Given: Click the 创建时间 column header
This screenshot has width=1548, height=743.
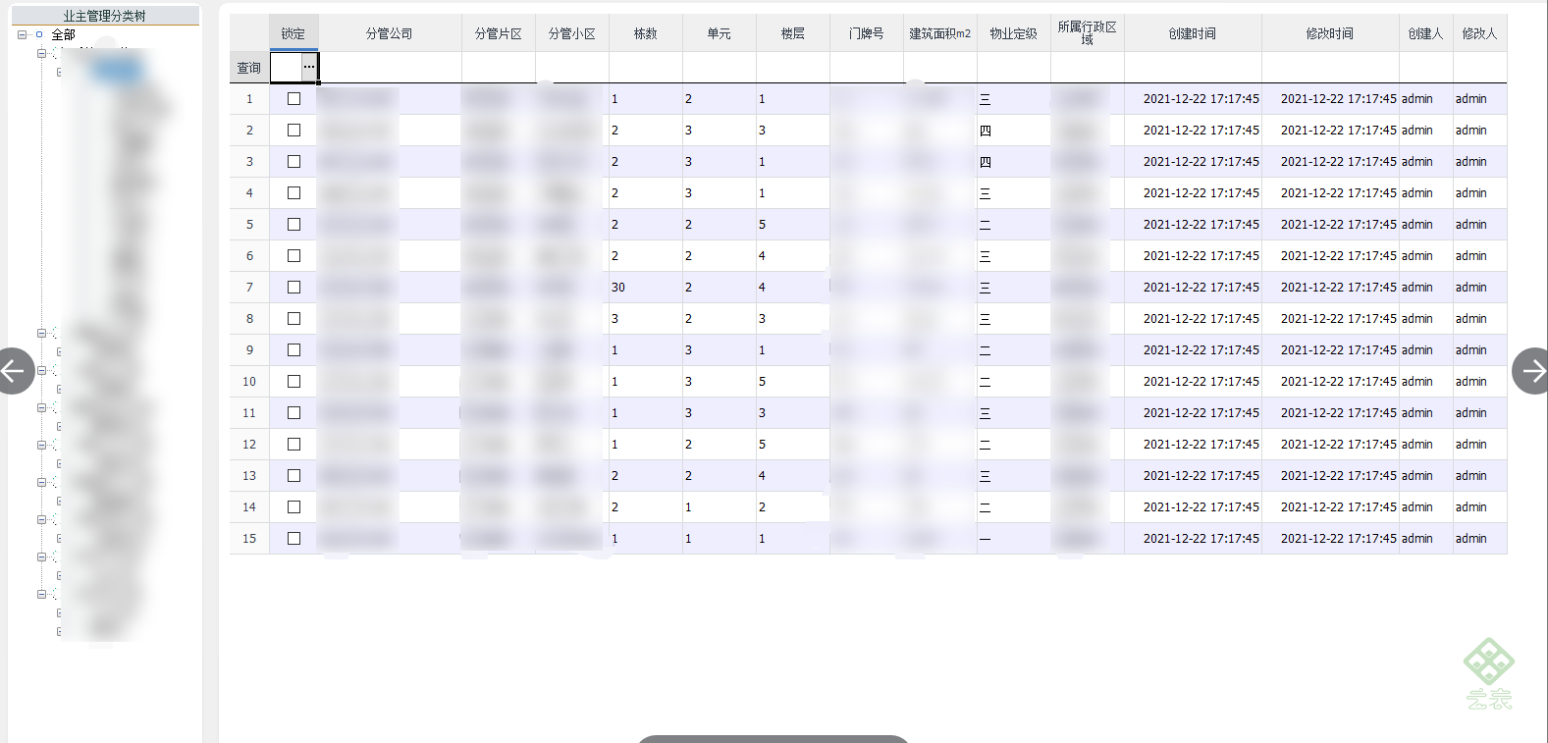Looking at the screenshot, I should click(x=1193, y=33).
